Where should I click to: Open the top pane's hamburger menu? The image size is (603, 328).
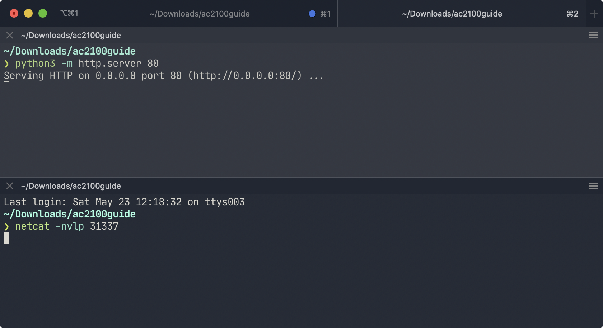pos(594,35)
